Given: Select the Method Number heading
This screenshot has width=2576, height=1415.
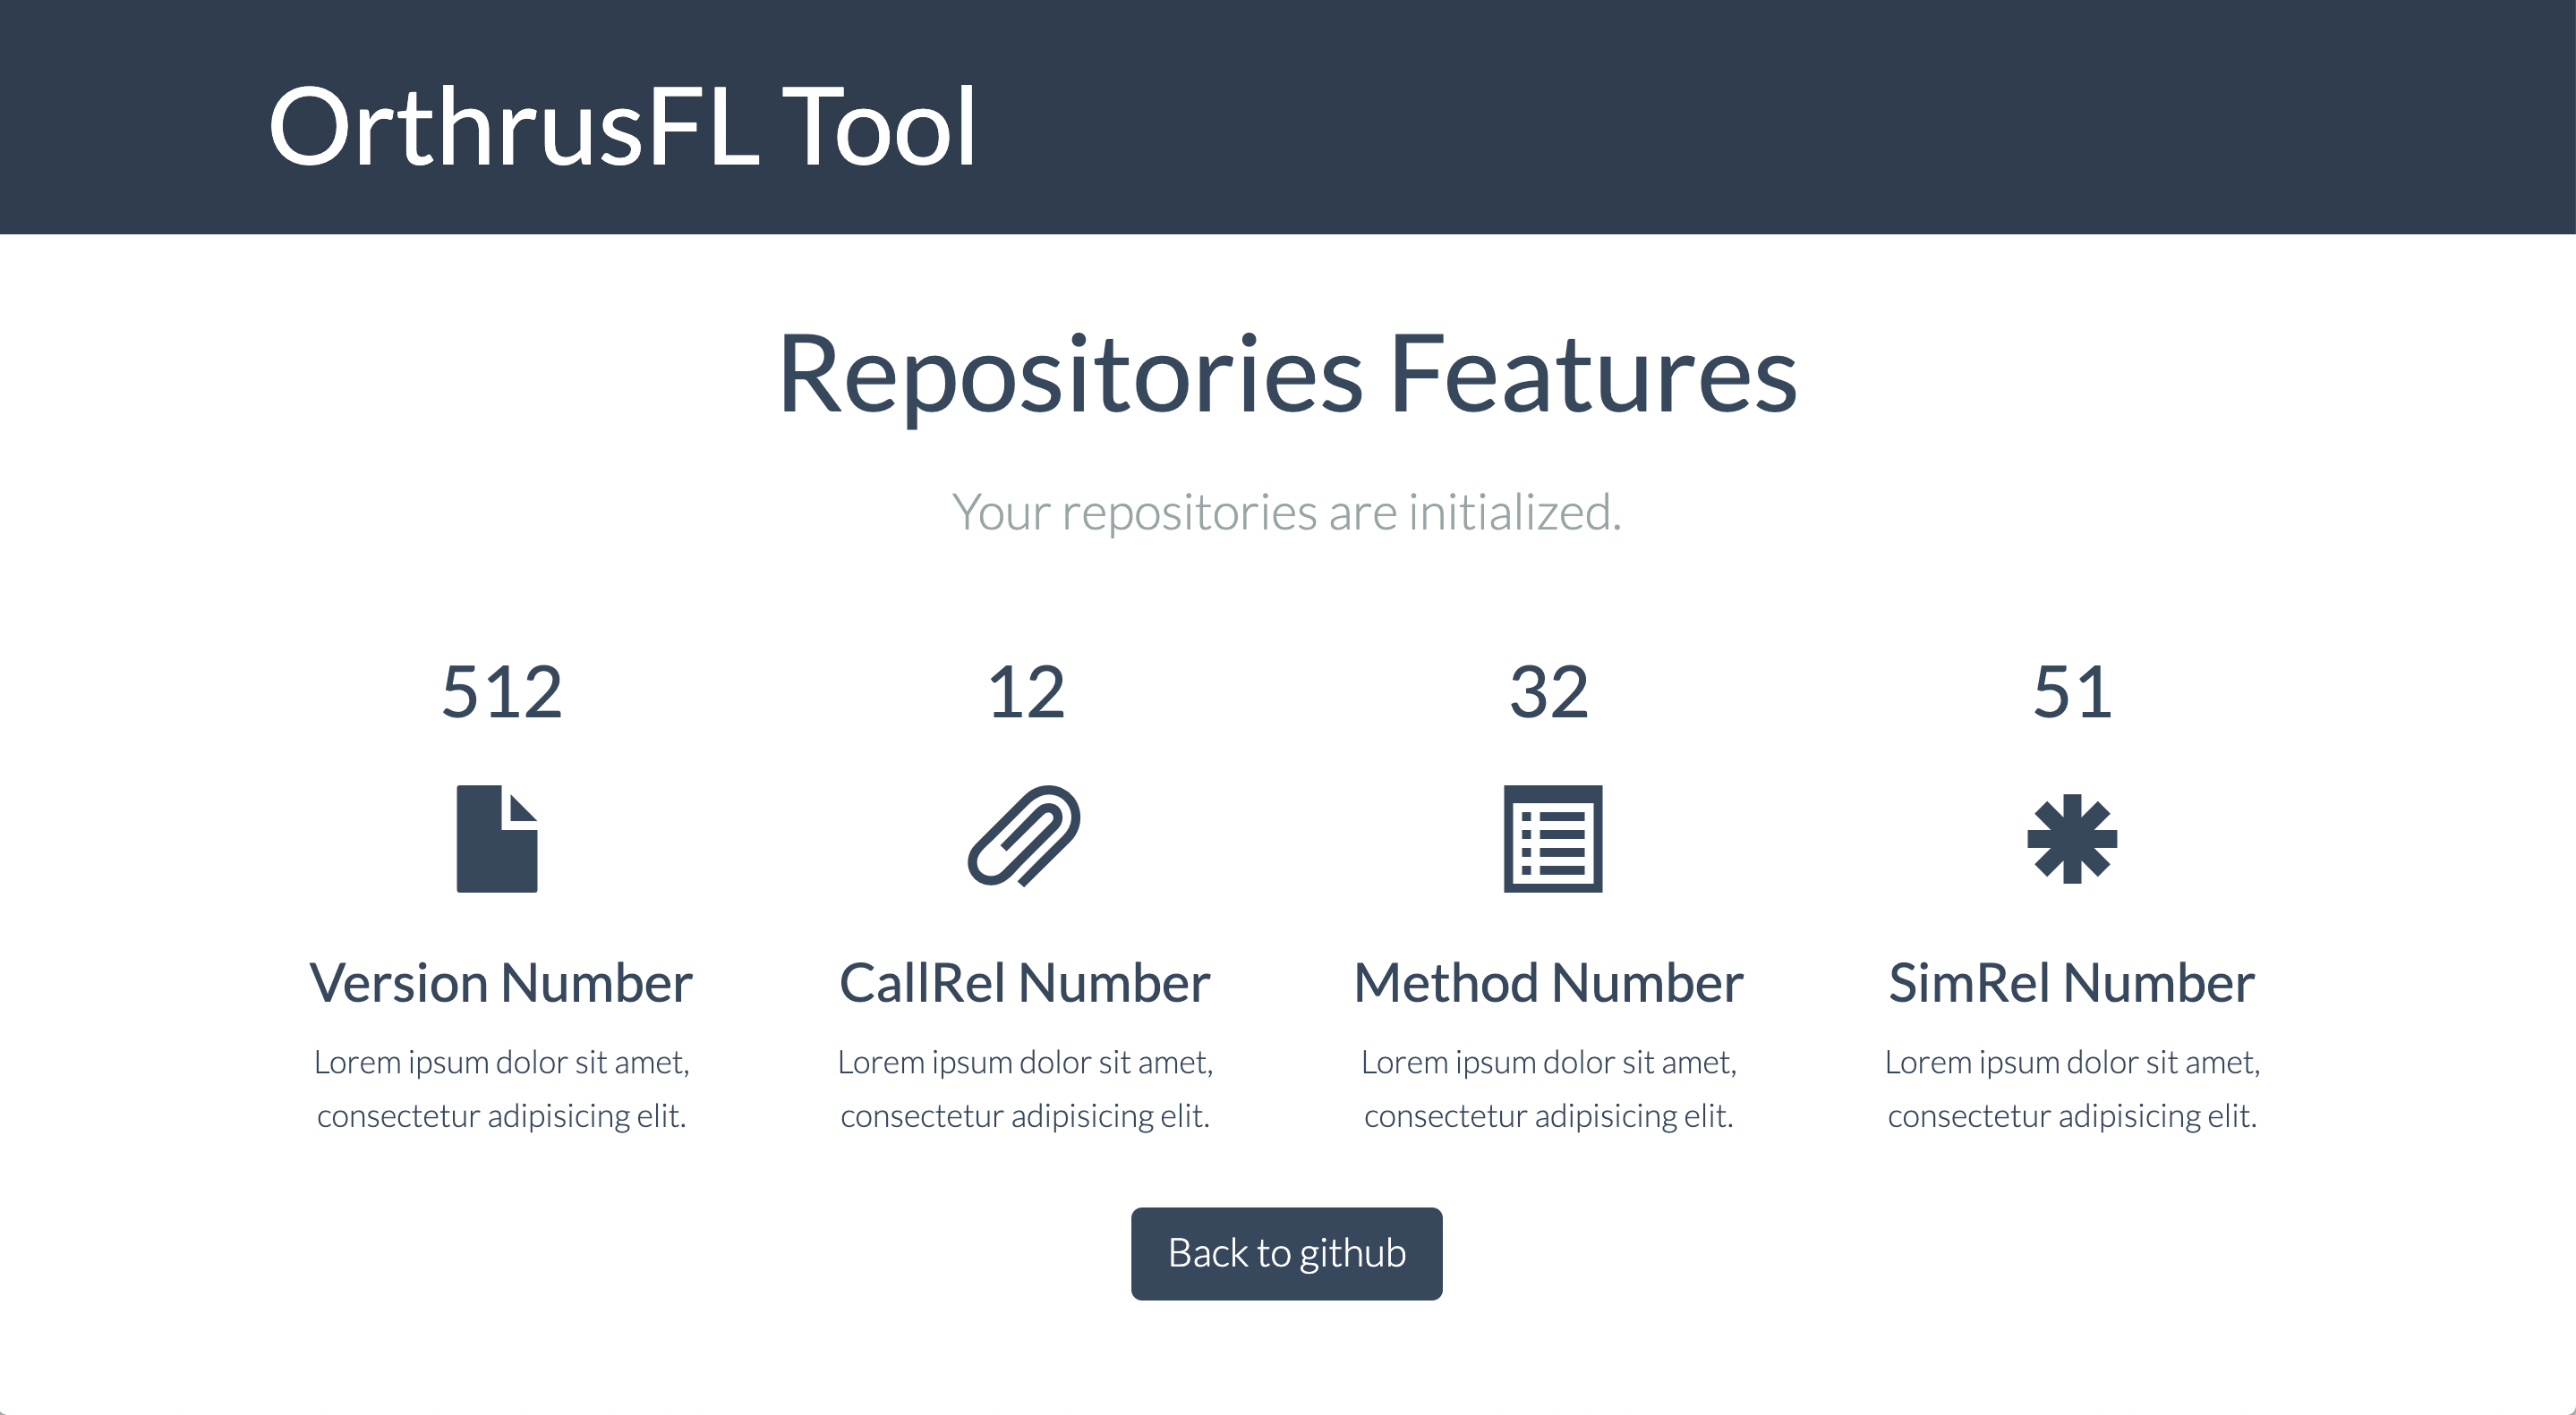Looking at the screenshot, I should (1548, 983).
